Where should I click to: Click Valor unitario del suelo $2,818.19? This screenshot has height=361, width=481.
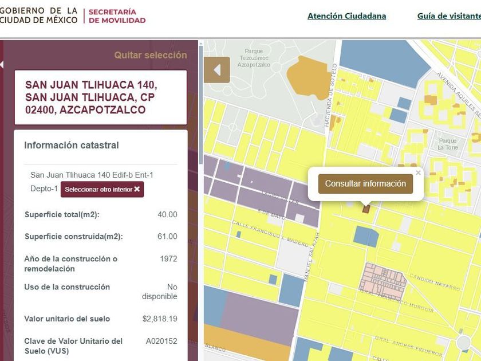[160, 319]
